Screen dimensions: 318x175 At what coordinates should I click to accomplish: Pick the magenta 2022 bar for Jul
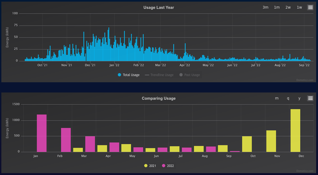(187, 150)
